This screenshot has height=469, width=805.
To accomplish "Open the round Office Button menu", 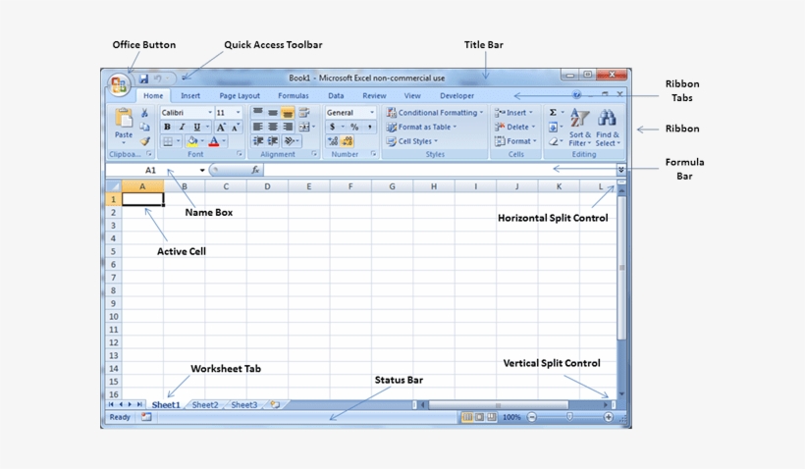I will 119,84.
